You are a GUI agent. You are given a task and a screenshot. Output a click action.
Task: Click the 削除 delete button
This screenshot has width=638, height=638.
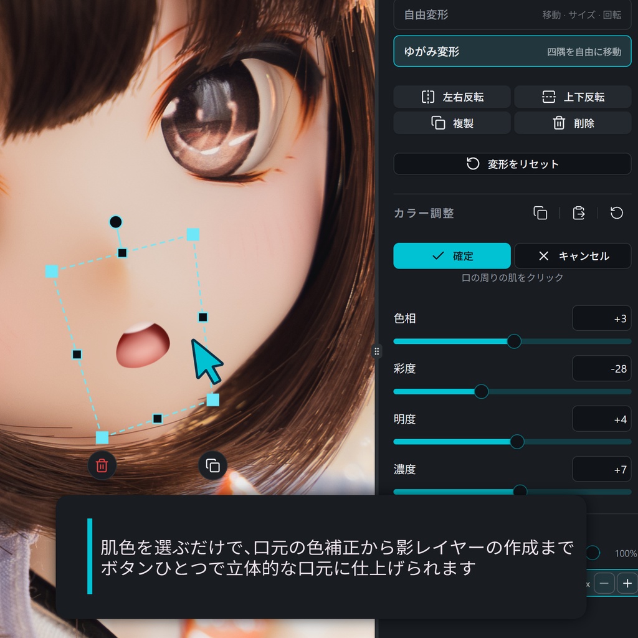tap(573, 123)
